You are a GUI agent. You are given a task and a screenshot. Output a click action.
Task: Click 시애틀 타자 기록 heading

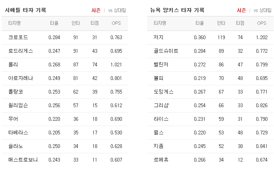[26, 10]
